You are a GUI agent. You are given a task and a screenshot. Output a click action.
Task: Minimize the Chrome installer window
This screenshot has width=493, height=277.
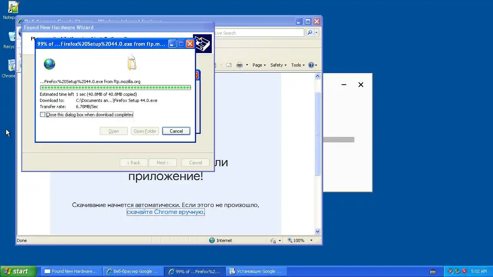[344, 85]
